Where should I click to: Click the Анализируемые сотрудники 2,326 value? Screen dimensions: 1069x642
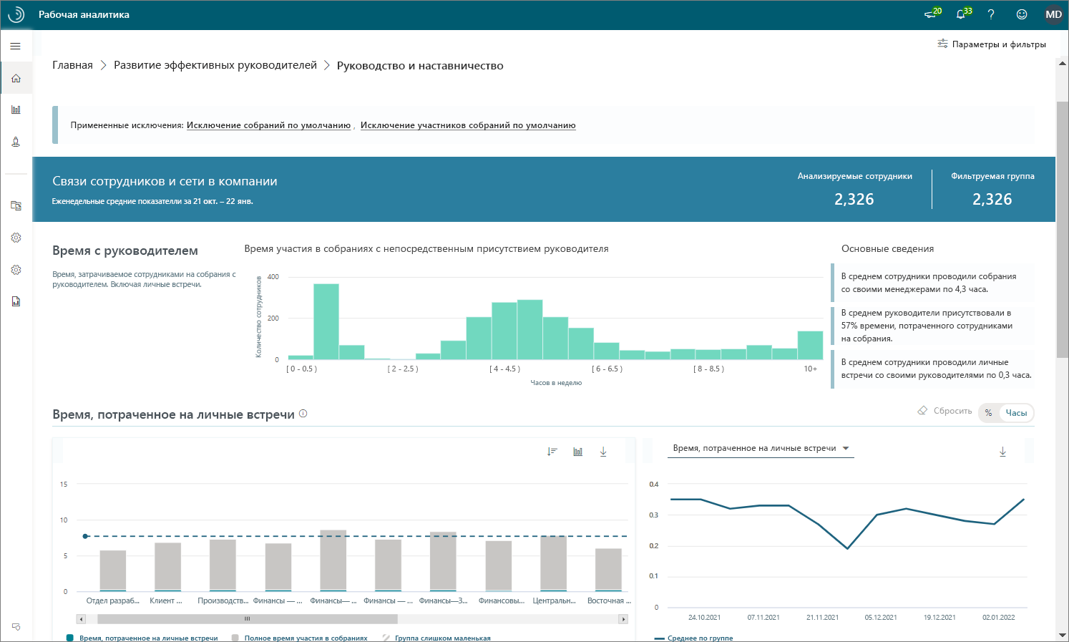coord(854,199)
